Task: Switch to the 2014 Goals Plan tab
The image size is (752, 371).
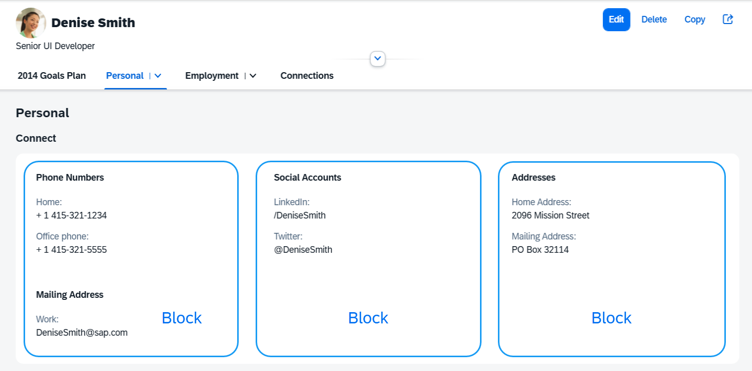Action: coord(52,76)
